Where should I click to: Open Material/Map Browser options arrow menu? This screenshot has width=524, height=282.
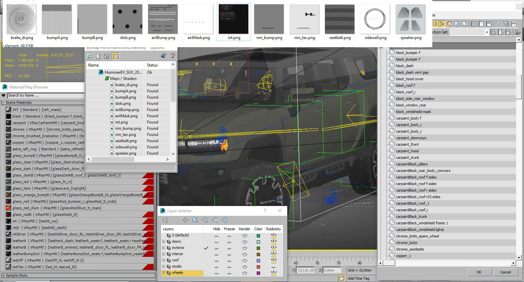pos(4,95)
